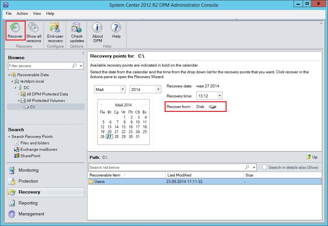Screen dimensions: 328x226
Task: Open the Protection workspace
Action: pos(28,181)
